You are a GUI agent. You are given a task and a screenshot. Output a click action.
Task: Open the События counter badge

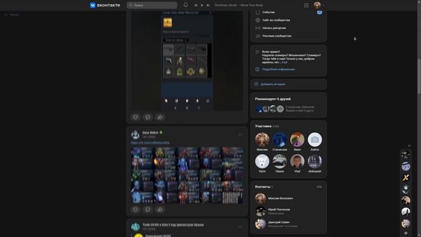click(319, 13)
